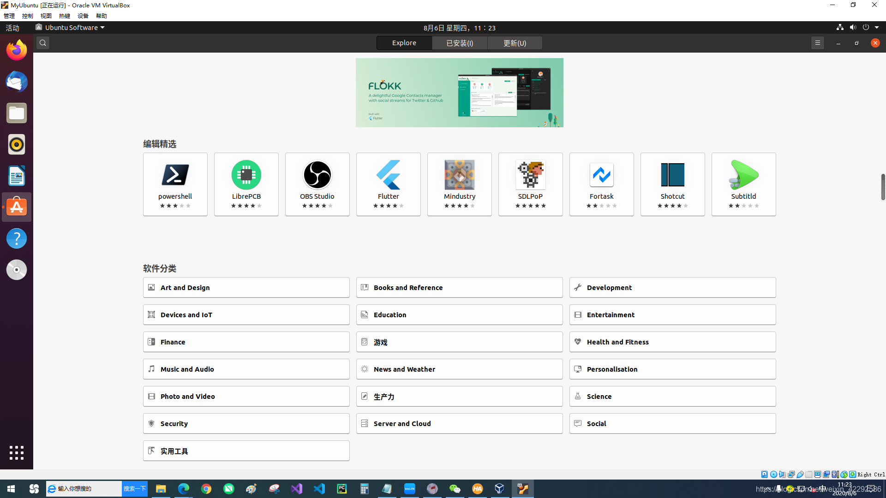
Task: Open the Flutter app listing
Action: (x=388, y=184)
